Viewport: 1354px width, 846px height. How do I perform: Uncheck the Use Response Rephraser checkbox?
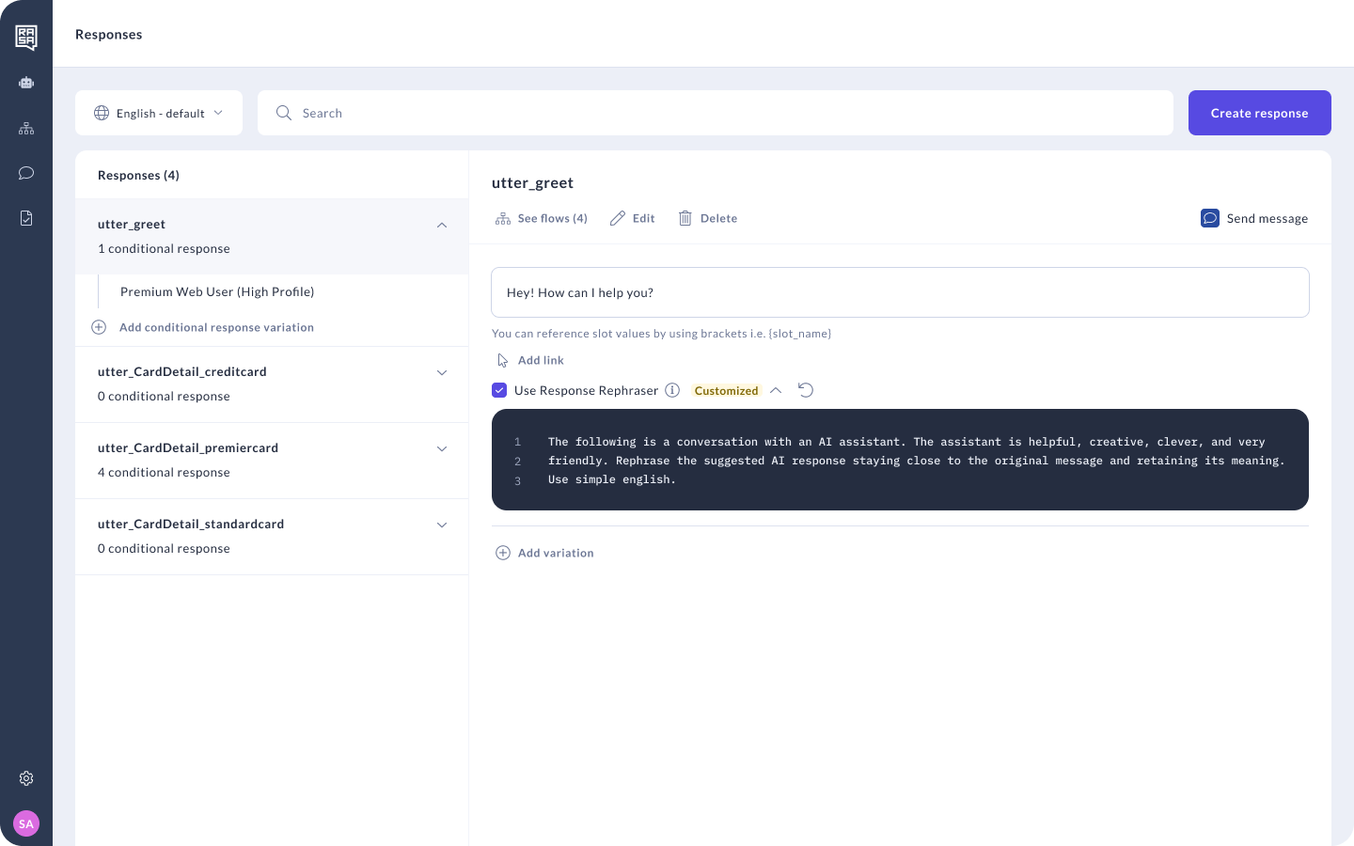tap(499, 390)
